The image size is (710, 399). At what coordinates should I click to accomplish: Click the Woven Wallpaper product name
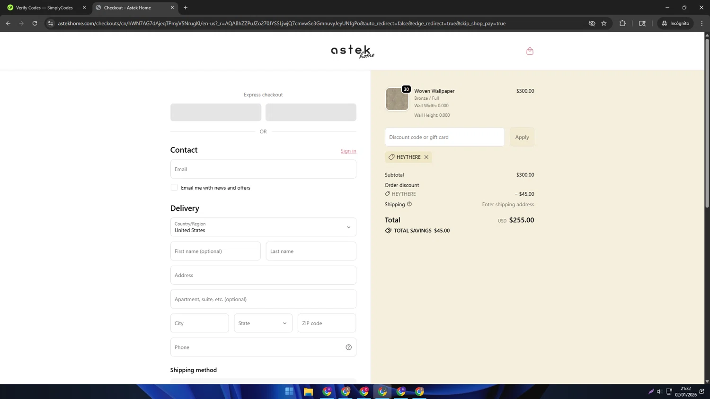click(435, 91)
